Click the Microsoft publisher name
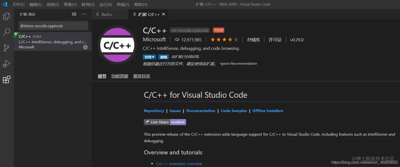The width and height of the screenshot is (400, 167). tap(154, 40)
